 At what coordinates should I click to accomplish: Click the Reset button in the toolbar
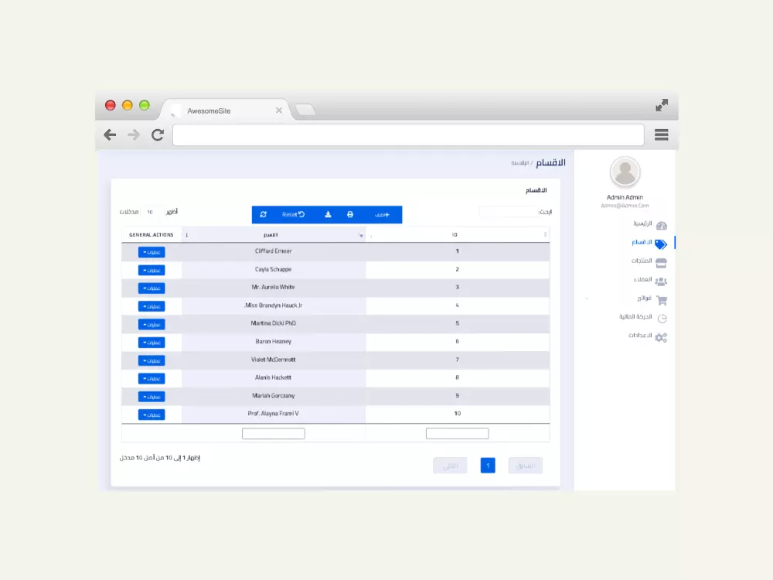click(x=292, y=214)
